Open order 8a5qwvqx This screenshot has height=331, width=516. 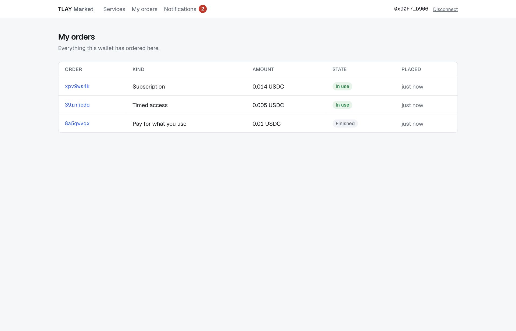(x=77, y=124)
